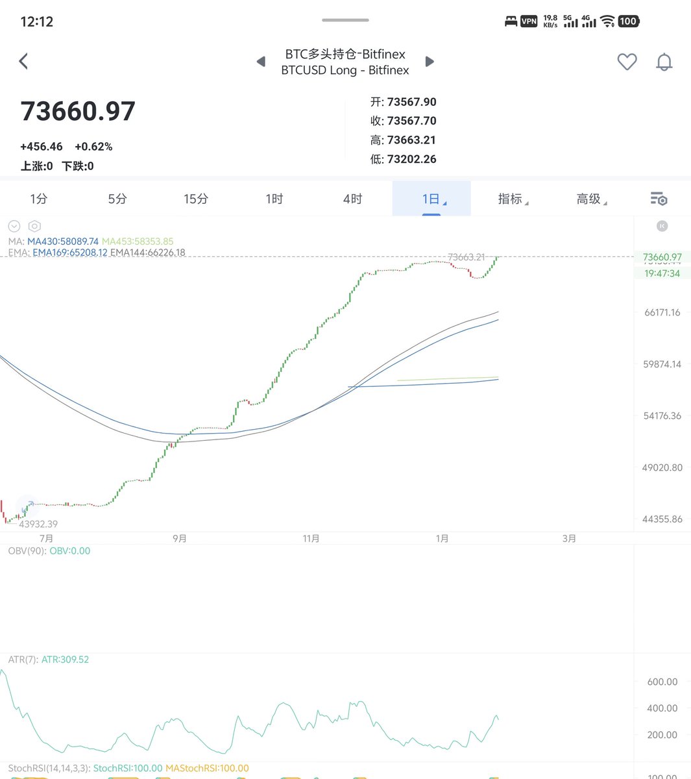Screen dimensions: 691x779
Task: Open the 1日 timeframe dropdown
Action: 431,199
